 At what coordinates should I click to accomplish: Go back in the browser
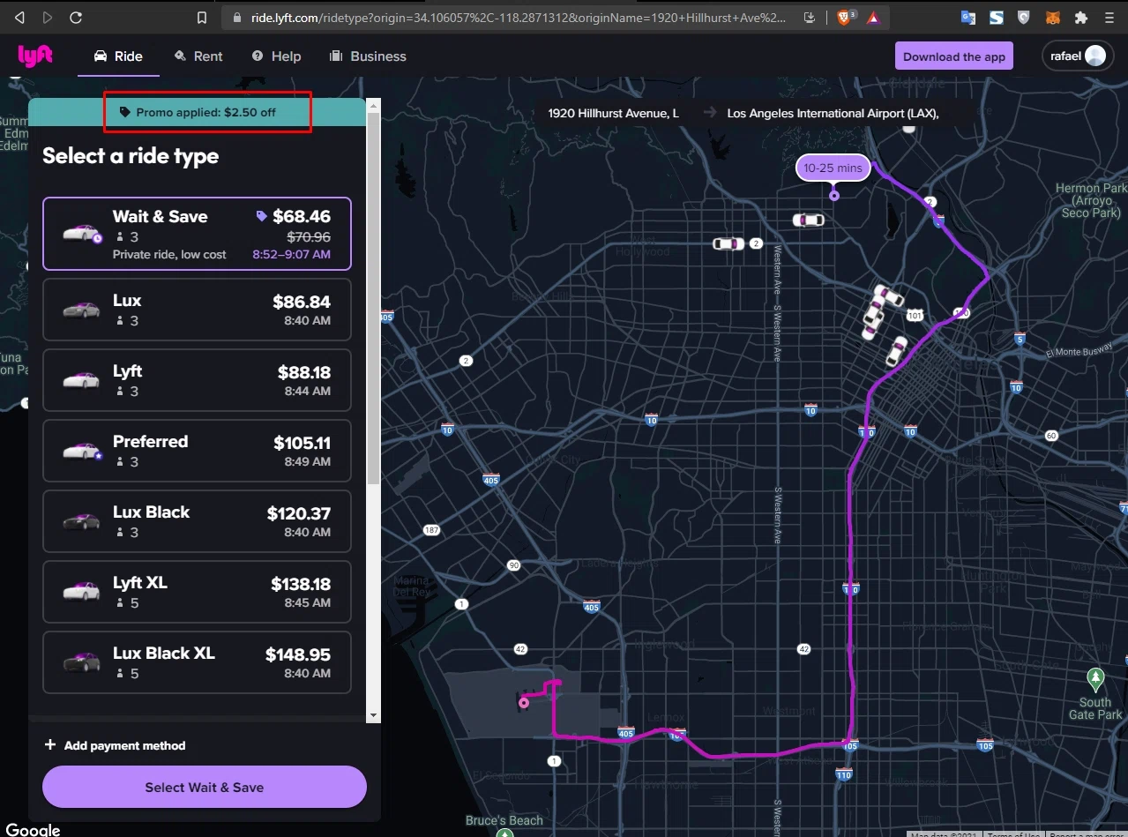click(x=19, y=18)
